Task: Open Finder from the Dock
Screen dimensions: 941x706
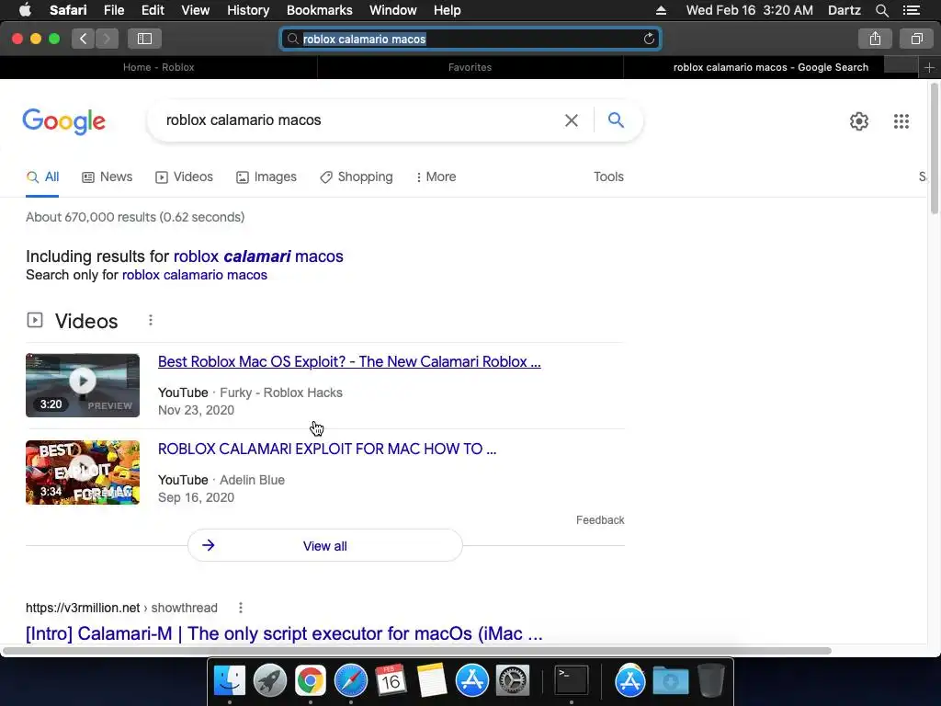Action: (229, 681)
